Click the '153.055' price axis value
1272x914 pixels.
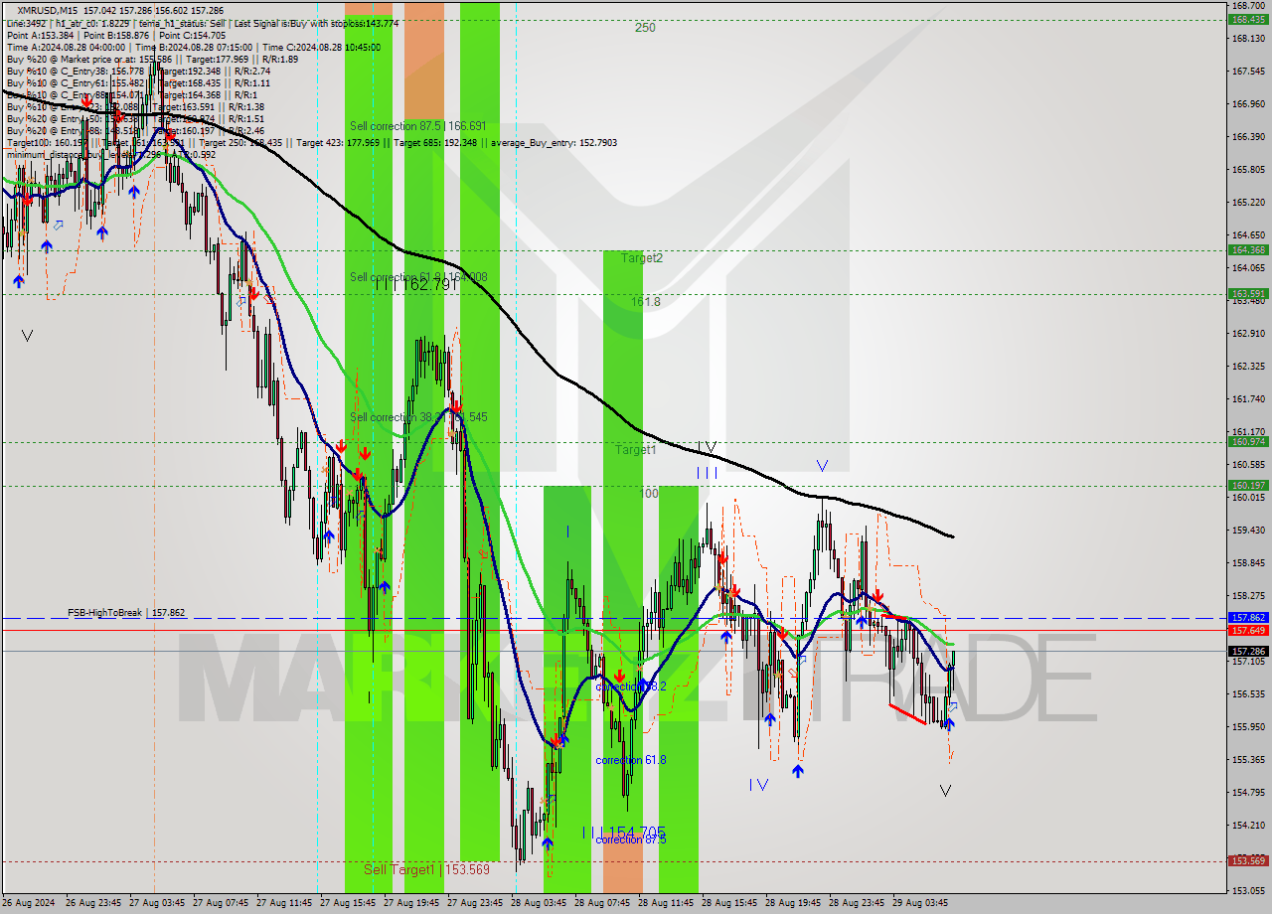pyautogui.click(x=1248, y=890)
